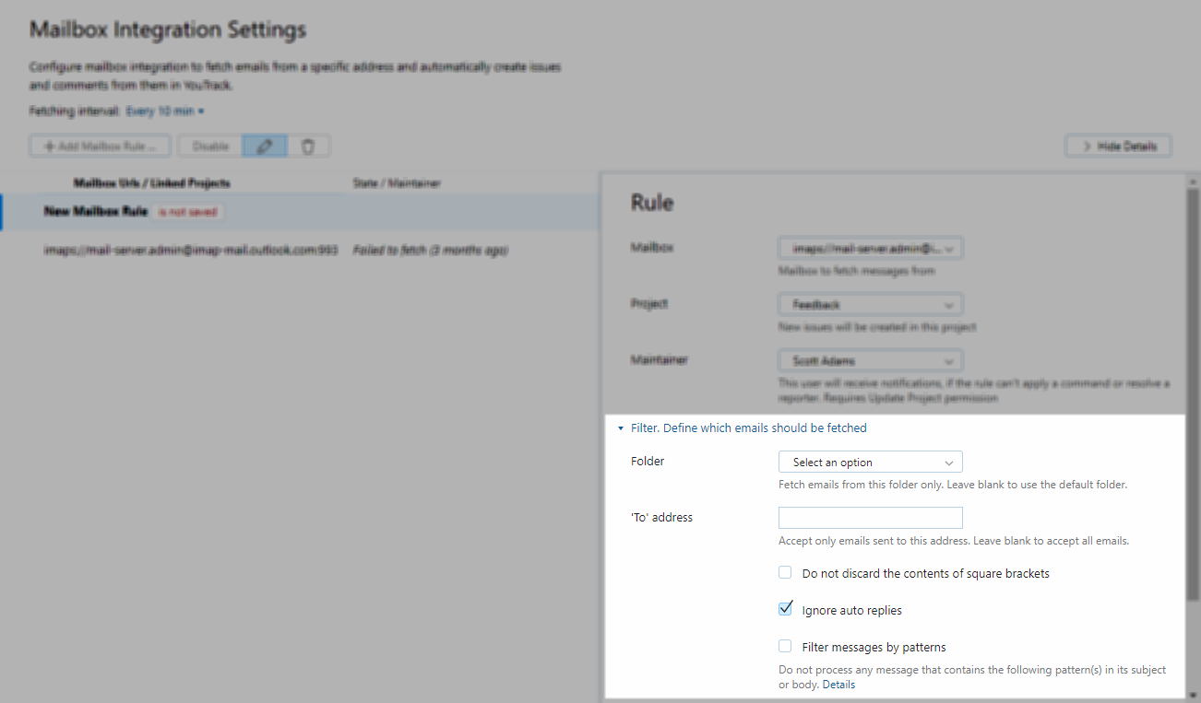Viewport: 1201px width, 703px height.
Task: Open the Mailbox dropdown
Action: 870,248
